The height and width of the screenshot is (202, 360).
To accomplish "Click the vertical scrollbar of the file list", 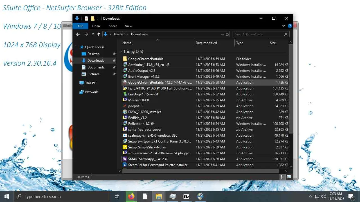I will pyautogui.click(x=291, y=89).
